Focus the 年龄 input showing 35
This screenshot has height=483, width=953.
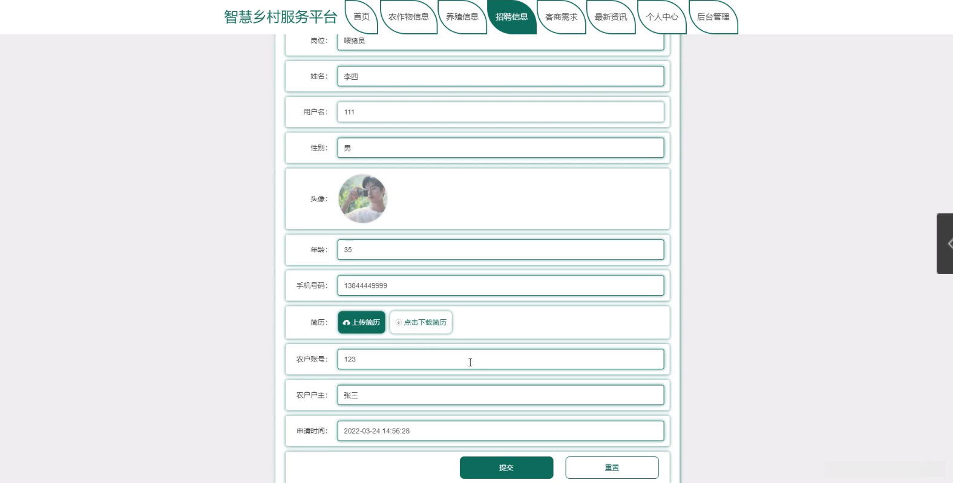500,250
